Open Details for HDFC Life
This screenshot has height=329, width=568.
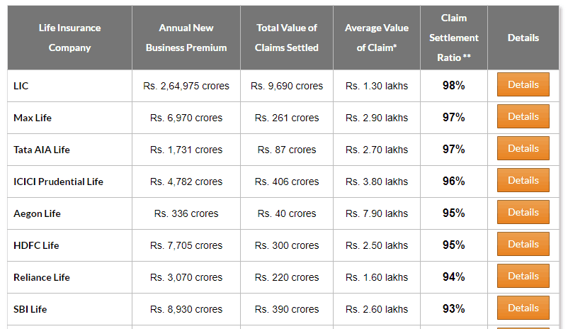click(523, 244)
